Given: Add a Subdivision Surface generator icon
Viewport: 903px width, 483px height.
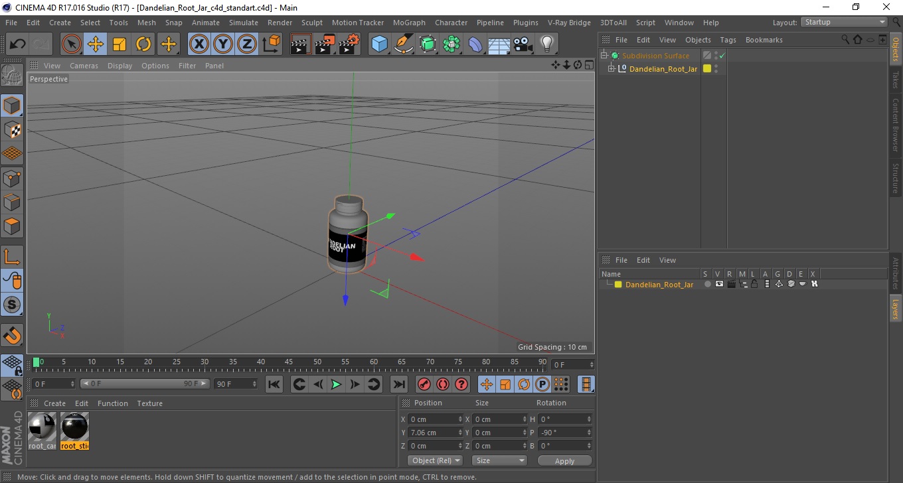Looking at the screenshot, I should point(428,44).
